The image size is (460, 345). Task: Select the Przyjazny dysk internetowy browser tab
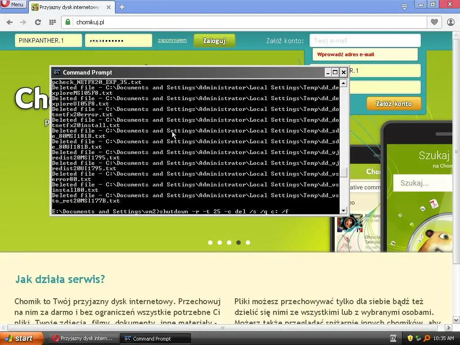pos(70,7)
